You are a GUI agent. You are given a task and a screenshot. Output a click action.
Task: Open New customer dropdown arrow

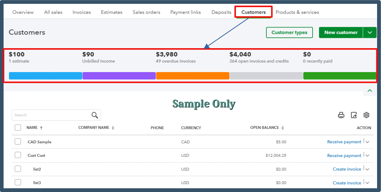click(370, 32)
